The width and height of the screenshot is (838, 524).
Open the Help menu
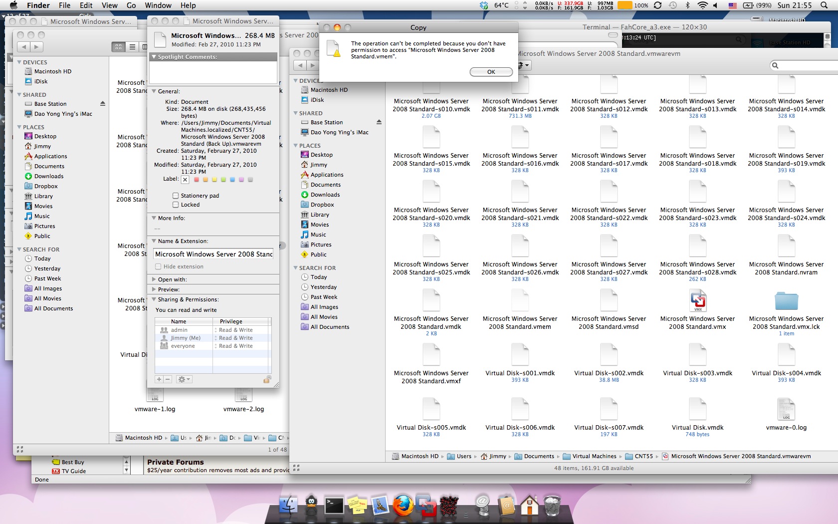coord(188,5)
